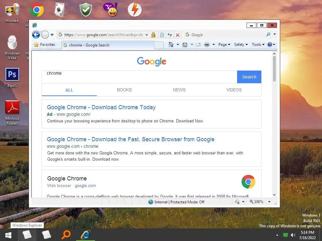This screenshot has height=241, width=322.
Task: Expand the Home button dropdown arrow
Action: tap(178, 45)
